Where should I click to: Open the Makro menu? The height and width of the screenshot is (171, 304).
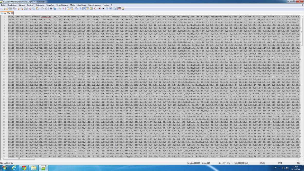(x=73, y=5)
